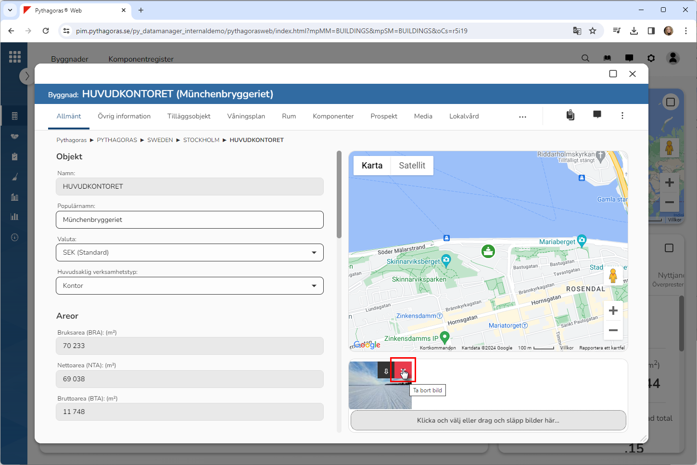Image resolution: width=697 pixels, height=465 pixels.
Task: Open the comments icon in dialog toolbar
Action: click(x=597, y=115)
